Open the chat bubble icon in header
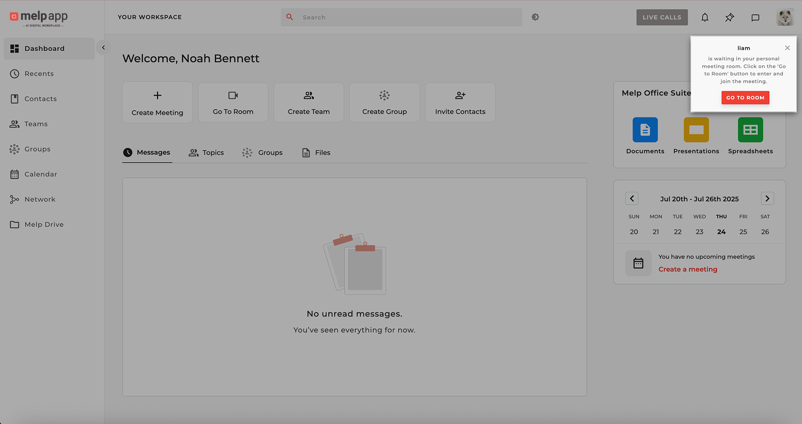 tap(755, 17)
